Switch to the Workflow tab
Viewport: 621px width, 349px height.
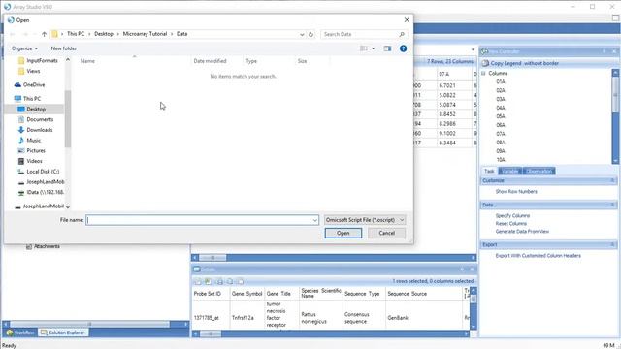click(x=20, y=333)
